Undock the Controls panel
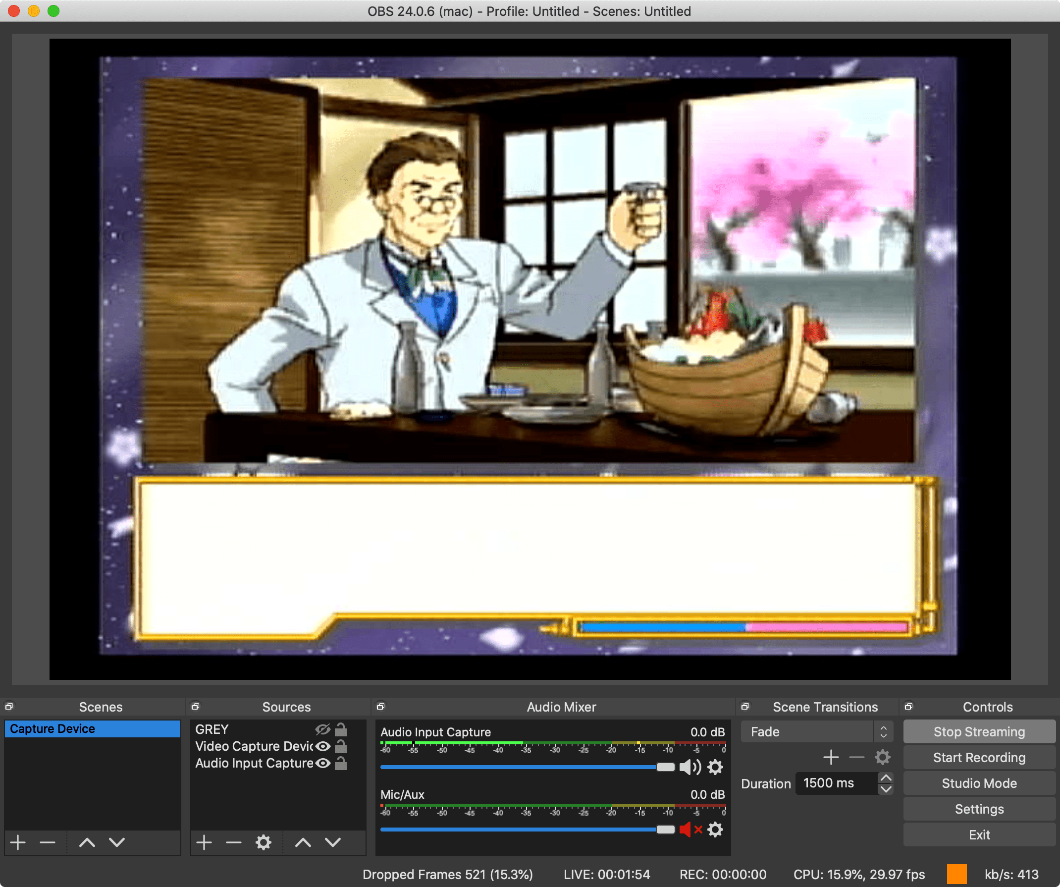This screenshot has height=887, width=1060. pyautogui.click(x=908, y=707)
